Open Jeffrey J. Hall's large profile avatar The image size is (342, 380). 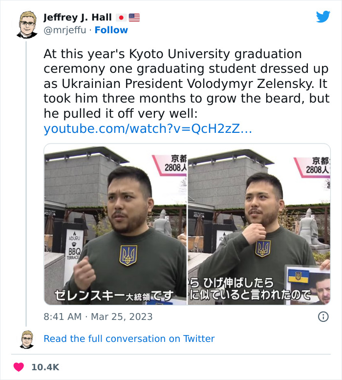pyautogui.click(x=27, y=24)
